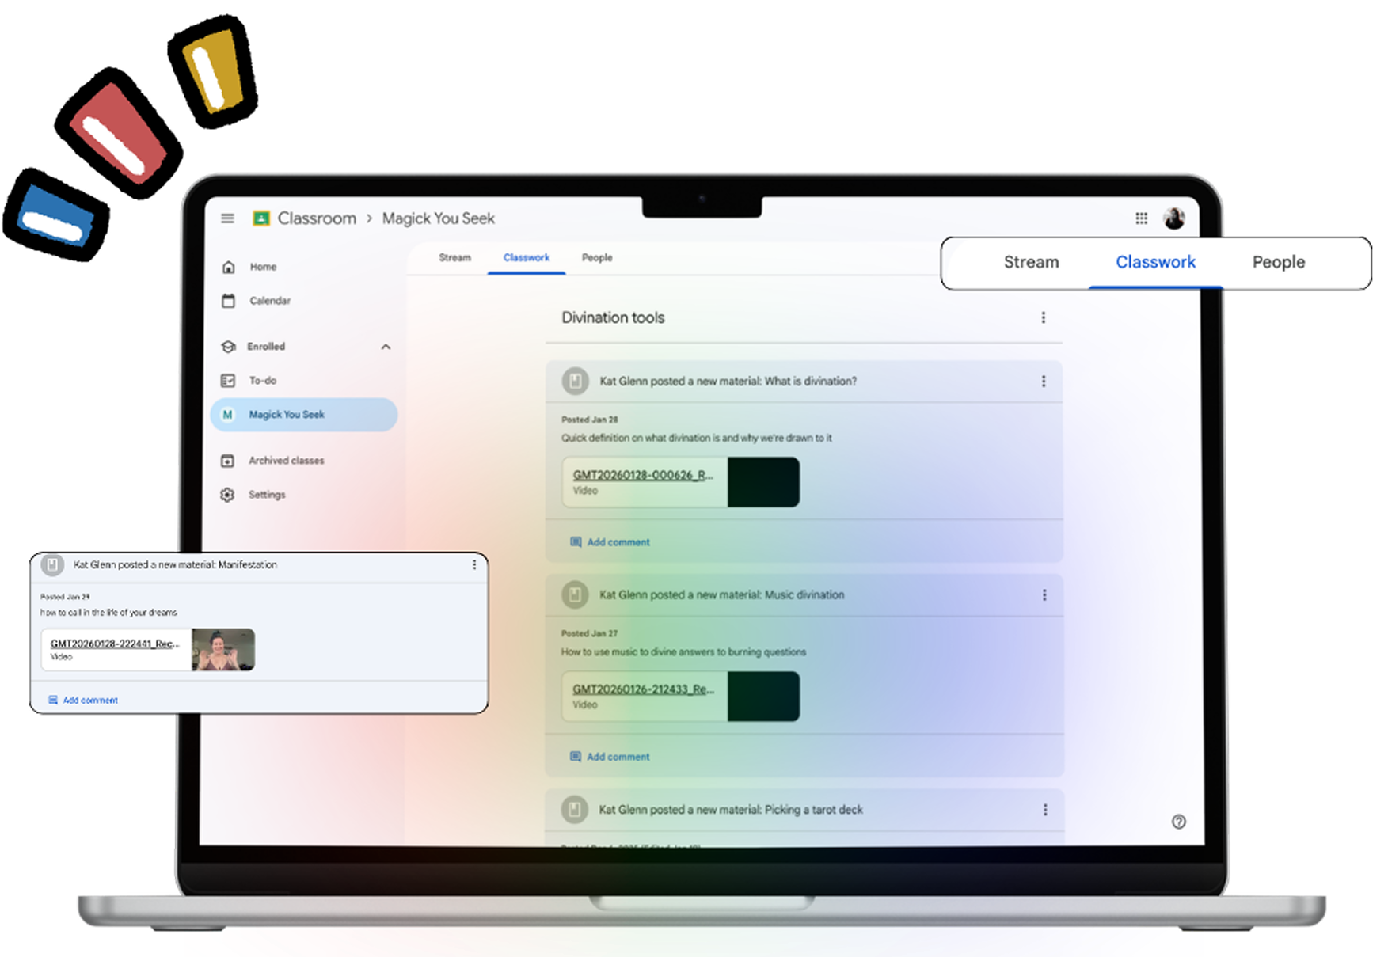Screen dimensions: 1388x957
Task: Open Calendar from the sidebar
Action: coord(269,301)
